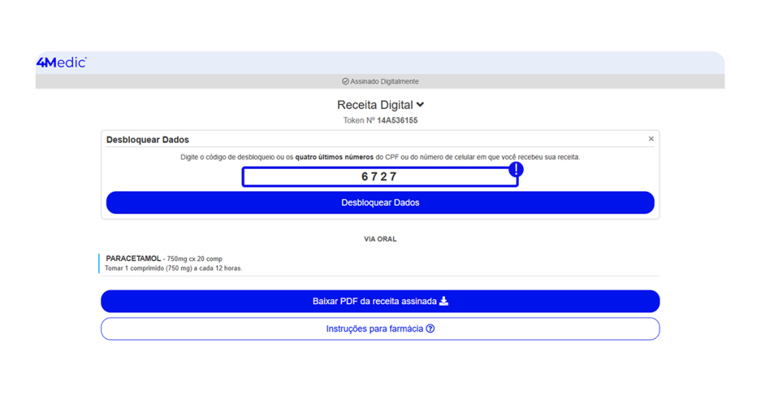Click the VIA ORAL section label
This screenshot has height=400, width=761.
[380, 239]
